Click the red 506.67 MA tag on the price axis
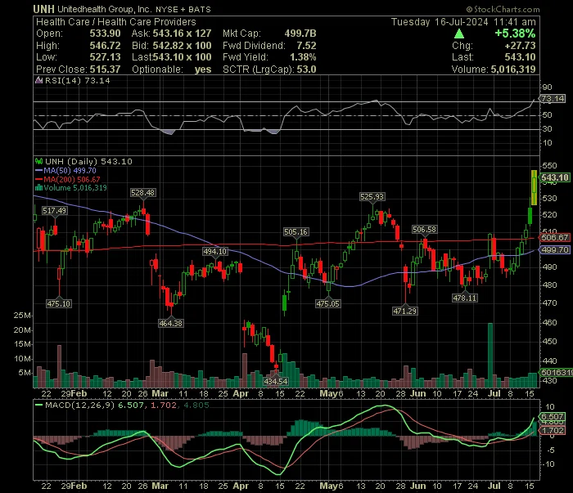The height and width of the screenshot is (493, 573). (555, 238)
